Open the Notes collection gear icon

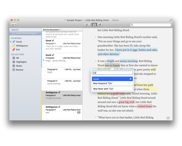(x=14, y=66)
